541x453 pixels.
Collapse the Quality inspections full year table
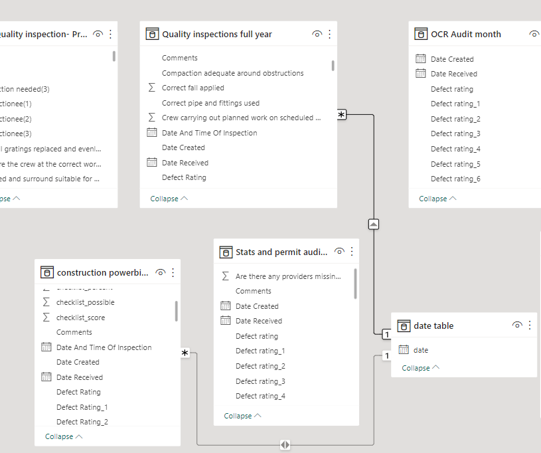coord(169,199)
